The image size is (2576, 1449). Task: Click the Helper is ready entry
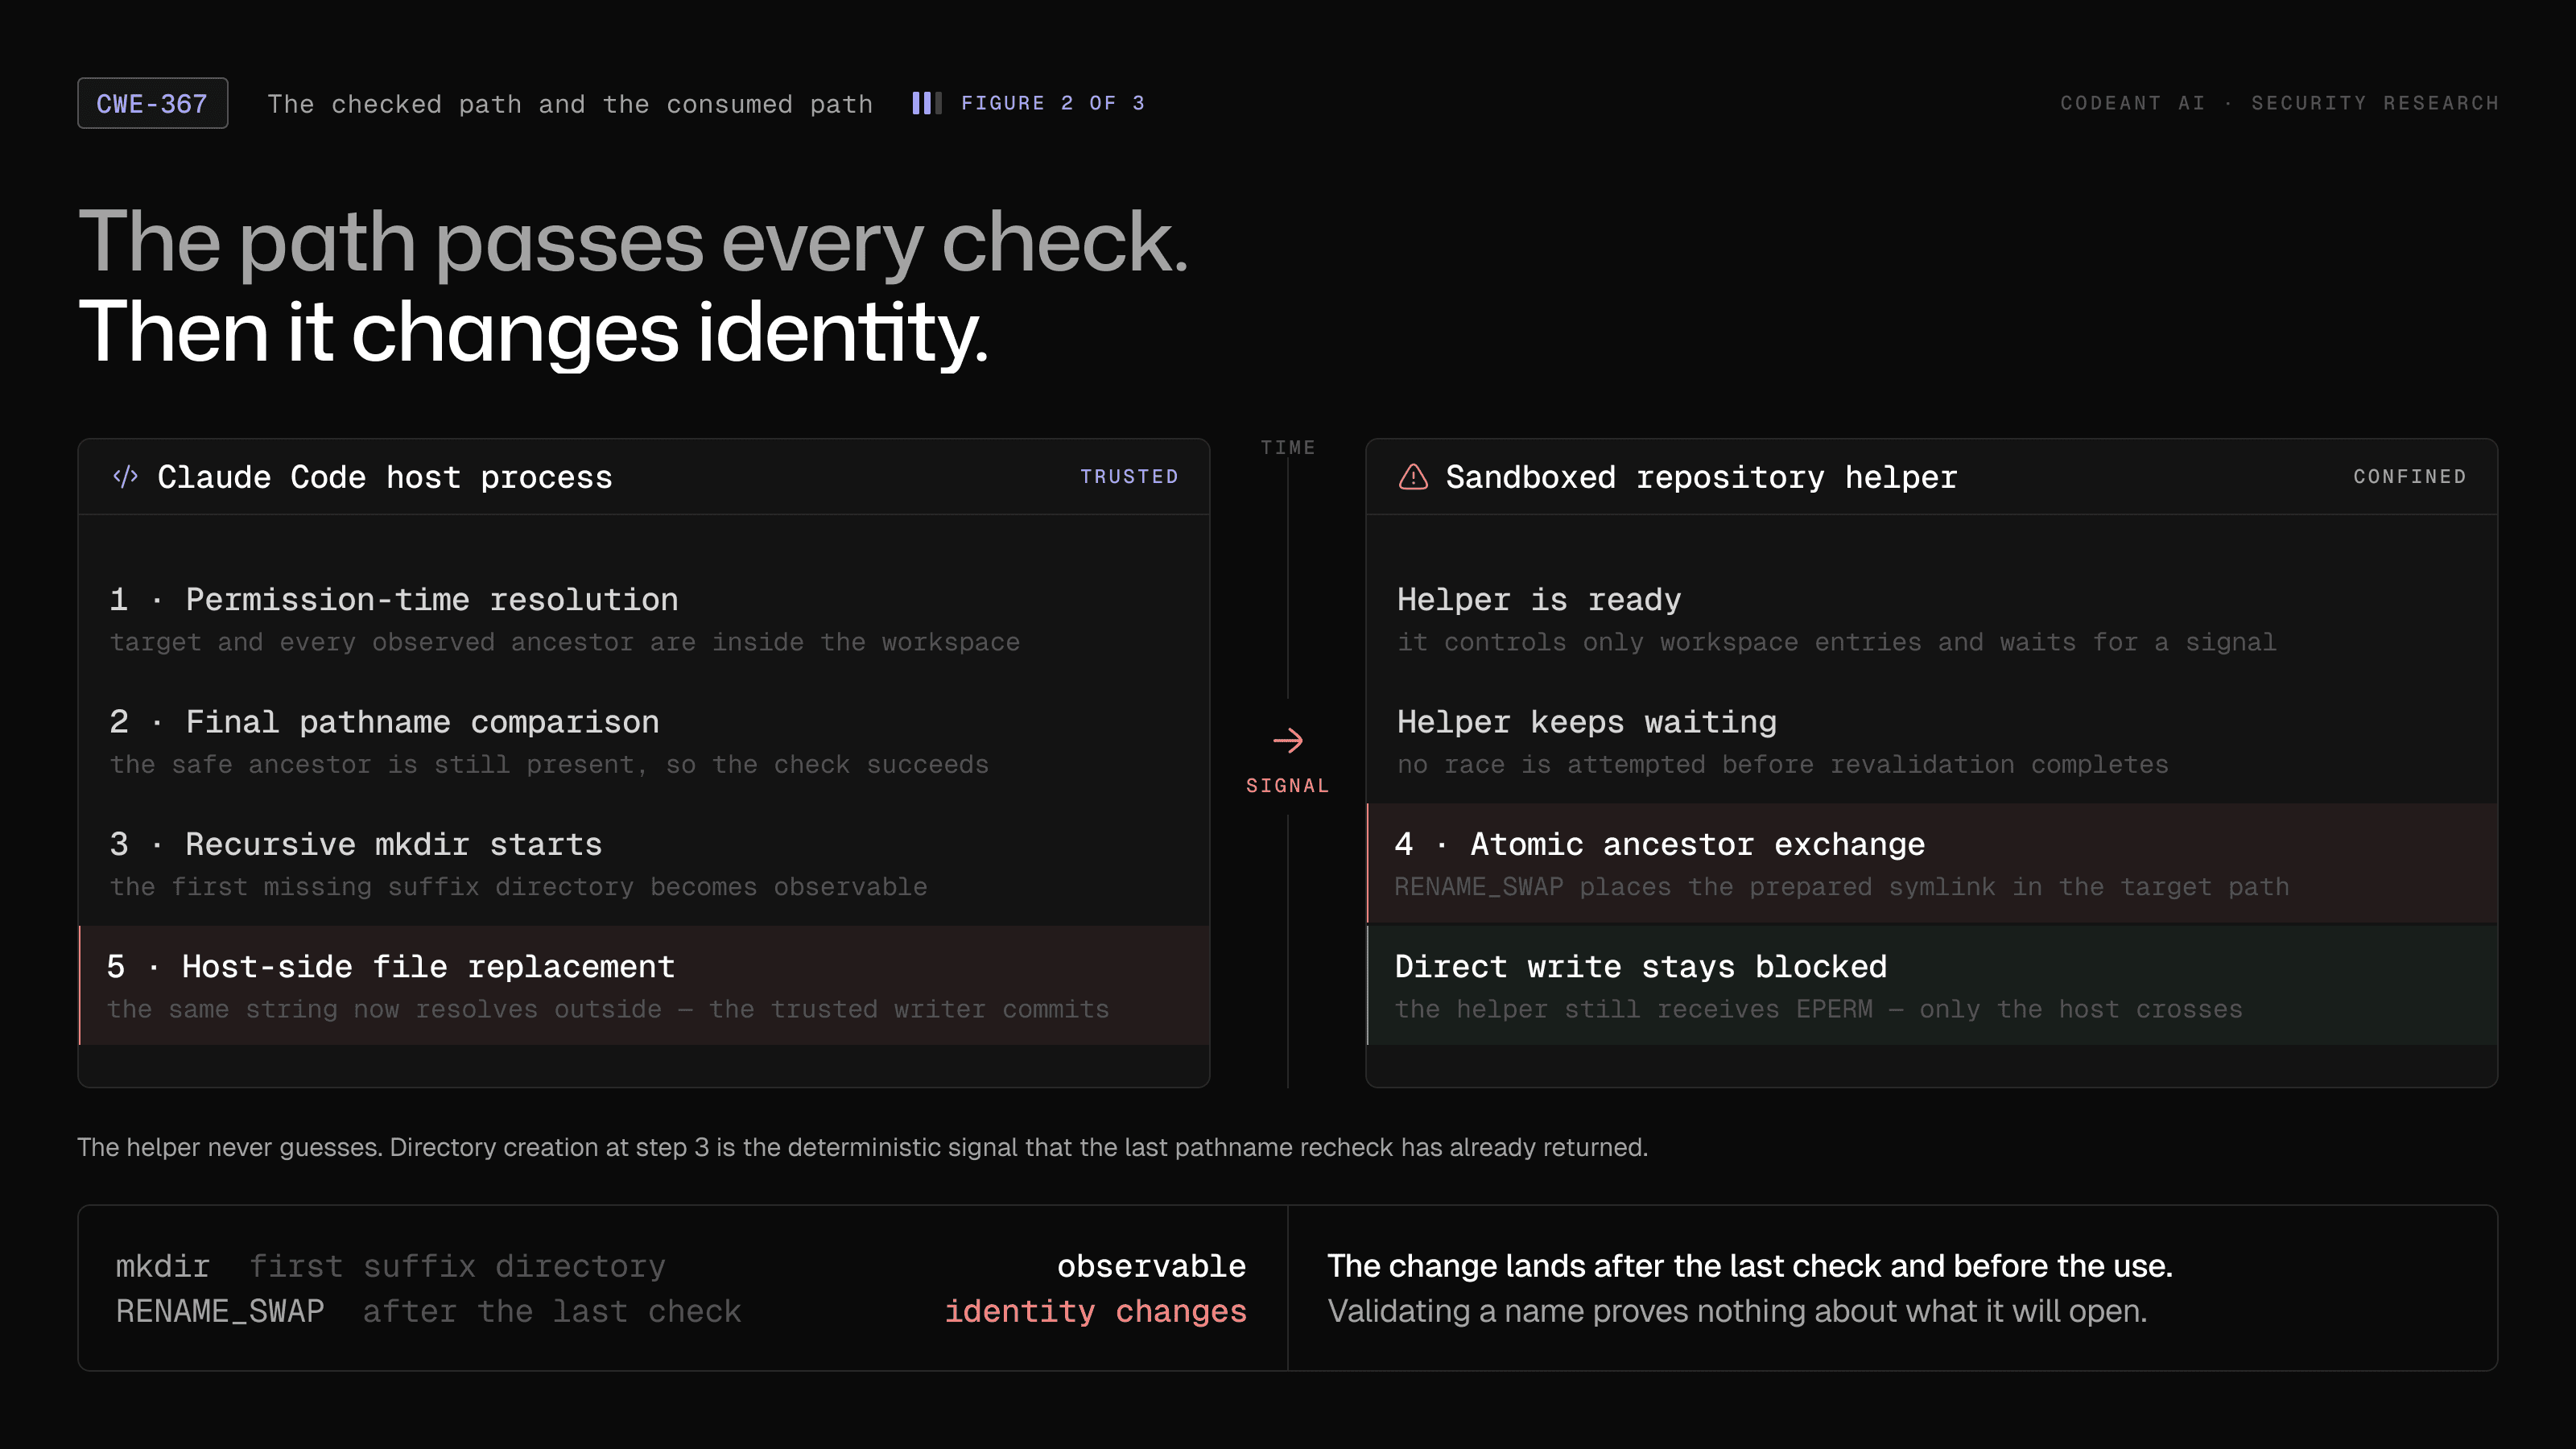point(1932,619)
